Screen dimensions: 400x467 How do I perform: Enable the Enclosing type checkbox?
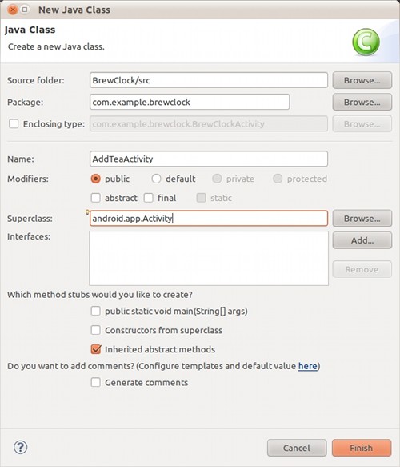(14, 123)
